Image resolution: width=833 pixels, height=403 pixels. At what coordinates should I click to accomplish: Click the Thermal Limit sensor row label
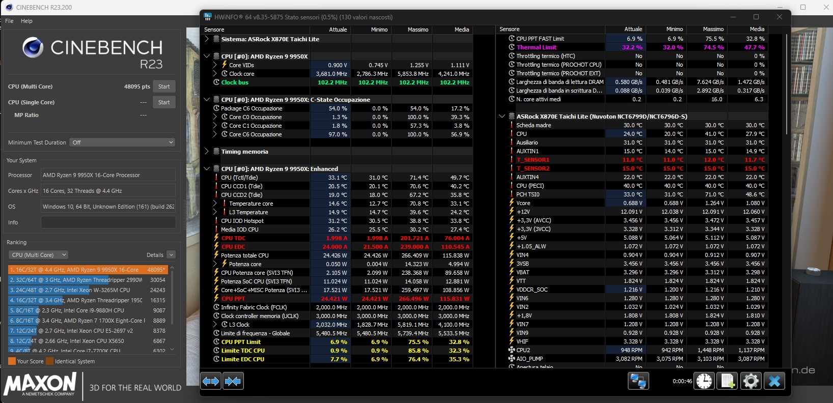pyautogui.click(x=537, y=47)
